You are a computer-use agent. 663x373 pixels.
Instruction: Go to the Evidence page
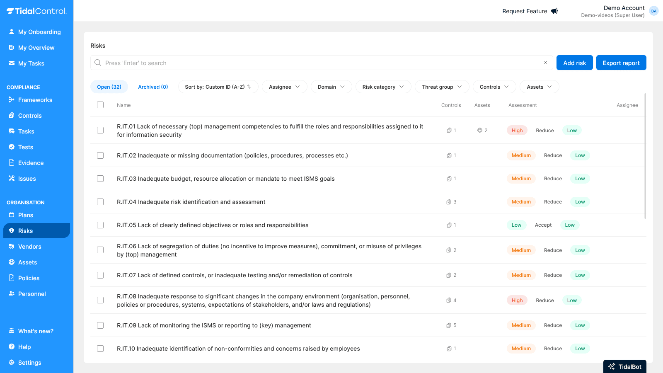[30, 163]
